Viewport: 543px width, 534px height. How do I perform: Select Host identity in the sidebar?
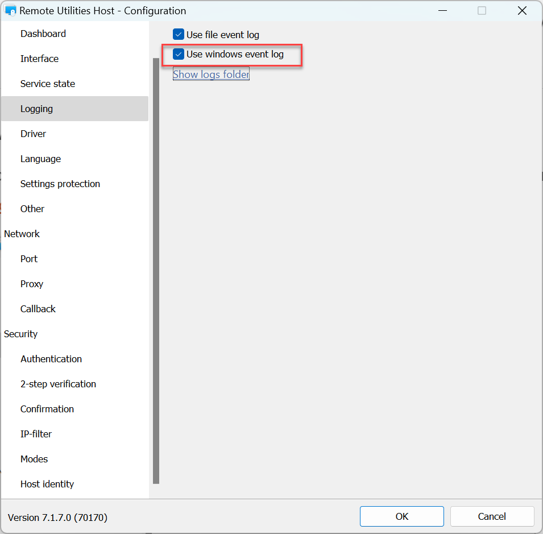(75, 484)
